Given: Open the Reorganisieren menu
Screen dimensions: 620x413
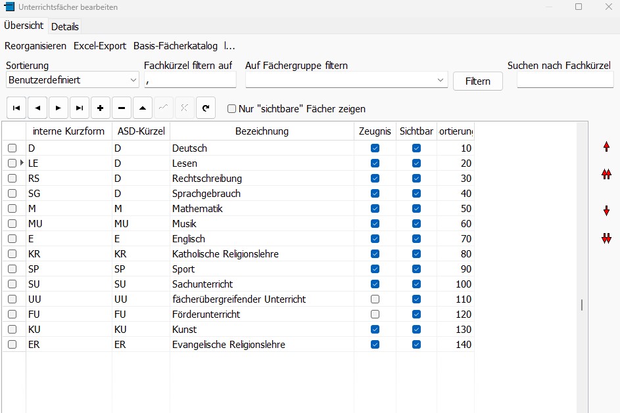Looking at the screenshot, I should click(x=36, y=46).
